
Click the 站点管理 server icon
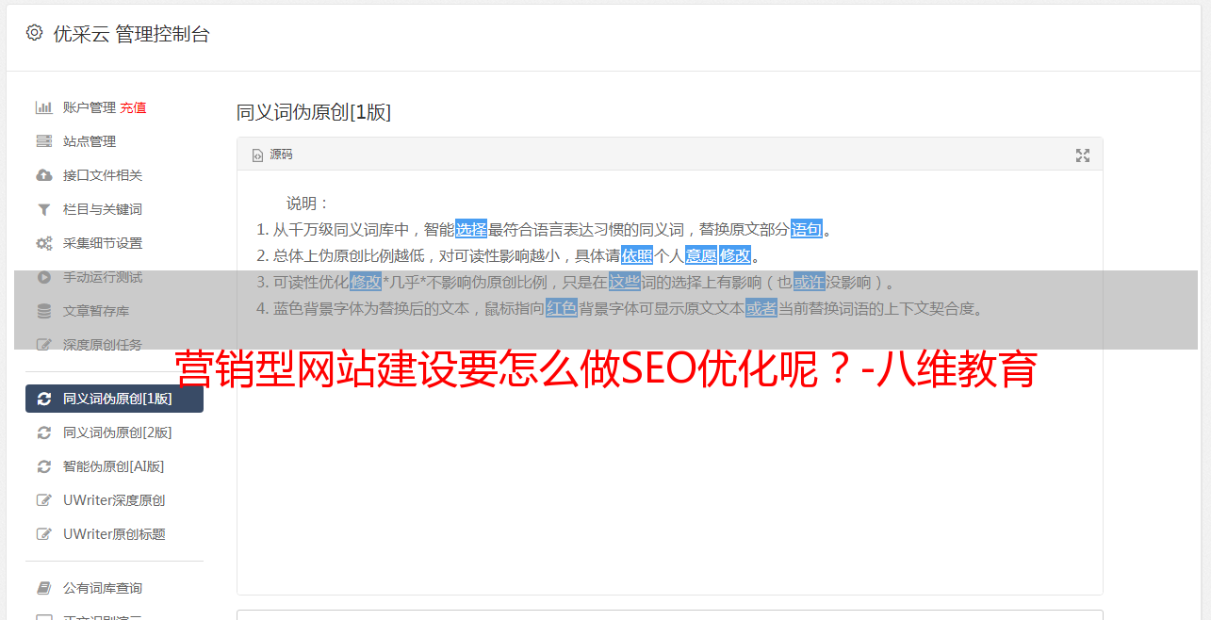pos(43,141)
